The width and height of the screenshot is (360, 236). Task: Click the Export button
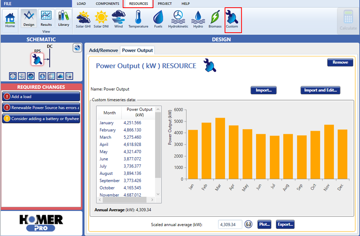(x=285, y=224)
